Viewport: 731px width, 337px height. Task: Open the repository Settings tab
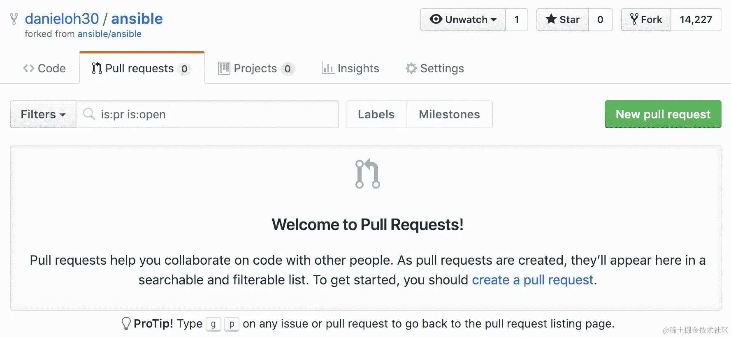tap(435, 68)
